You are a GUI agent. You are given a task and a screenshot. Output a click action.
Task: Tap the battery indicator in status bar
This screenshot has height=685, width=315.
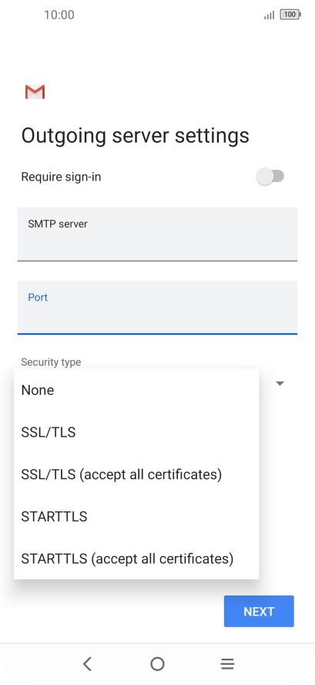(x=290, y=15)
